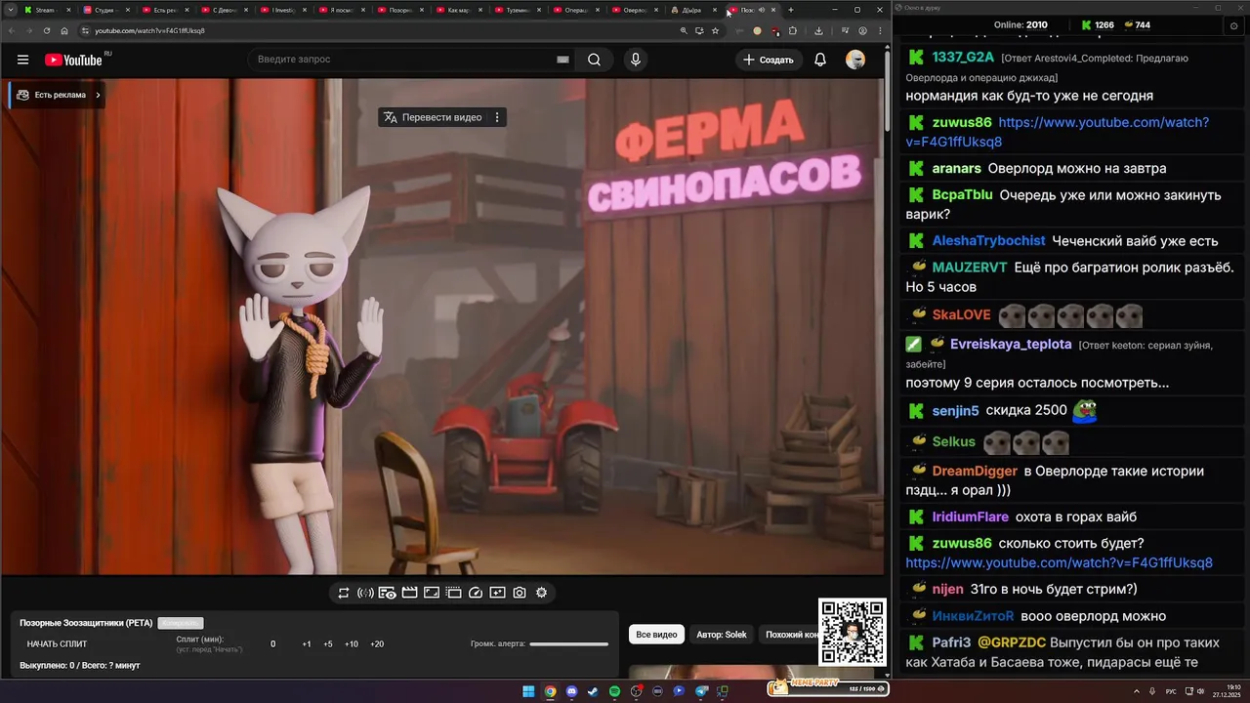Click the page zoom magnifier in address bar
This screenshot has height=703, width=1250.
tap(683, 30)
